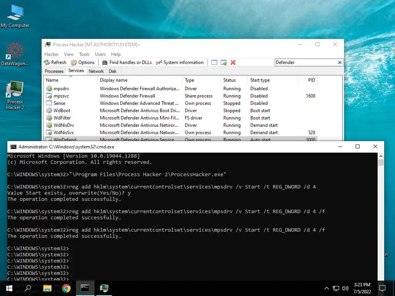Select the WdBoot driver gear icon
Screen dimensions: 395x296
[x=49, y=111]
